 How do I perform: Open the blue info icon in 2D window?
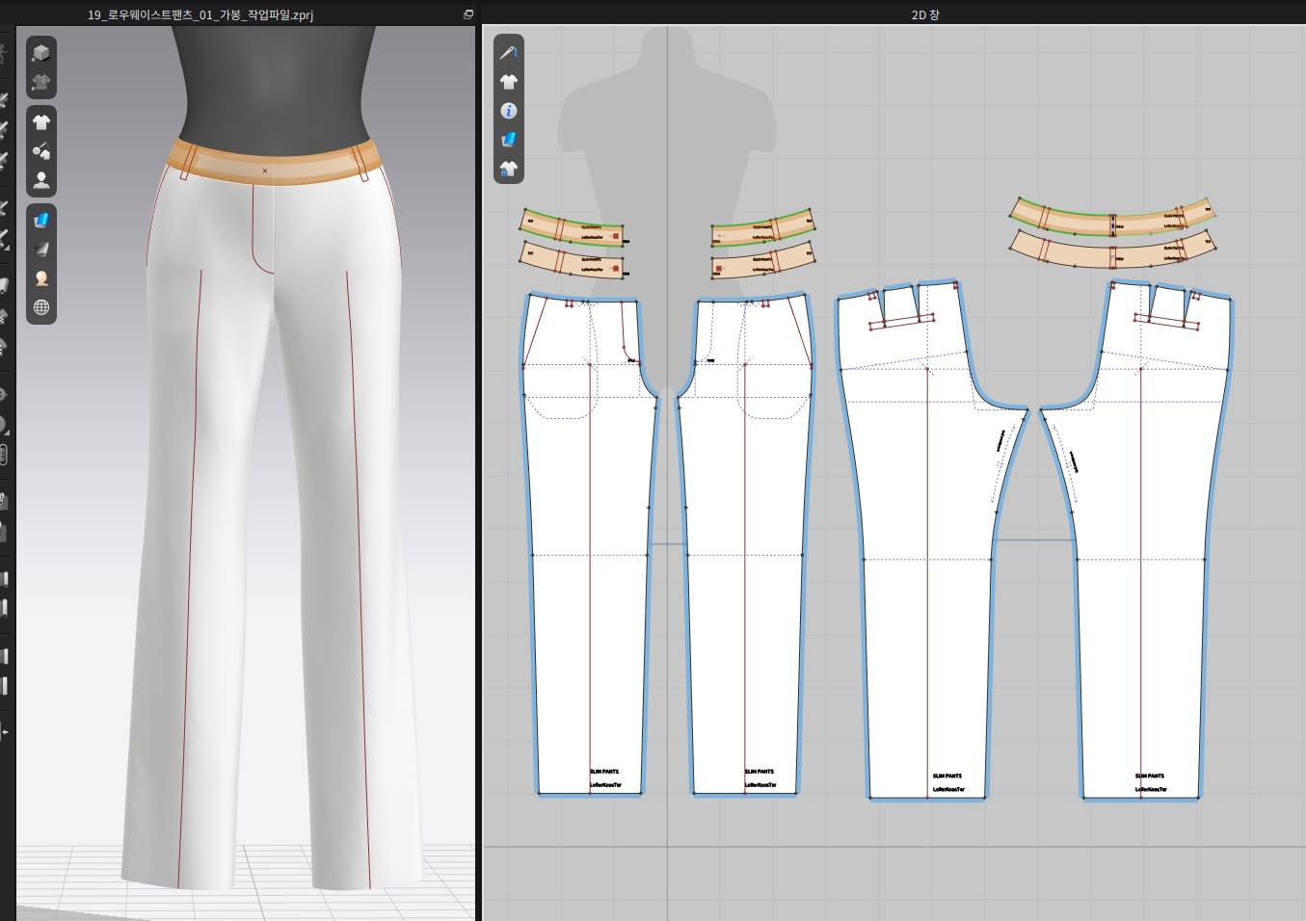coord(509,111)
